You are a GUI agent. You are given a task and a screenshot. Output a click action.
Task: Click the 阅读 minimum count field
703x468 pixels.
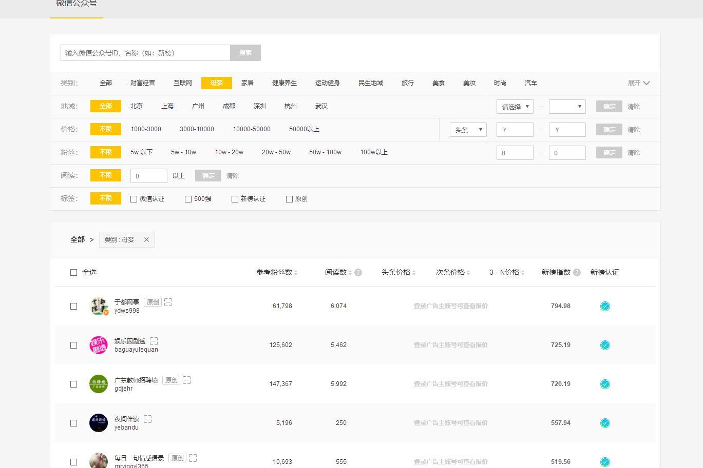(x=149, y=176)
